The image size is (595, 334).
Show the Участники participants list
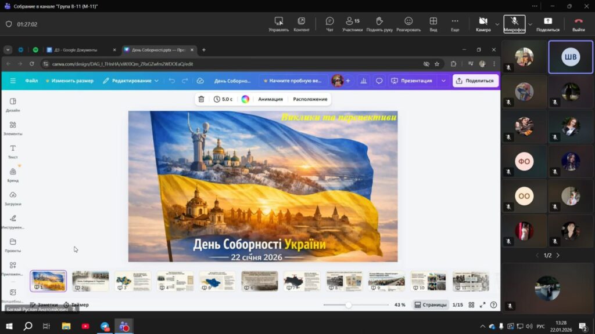pyautogui.click(x=352, y=24)
